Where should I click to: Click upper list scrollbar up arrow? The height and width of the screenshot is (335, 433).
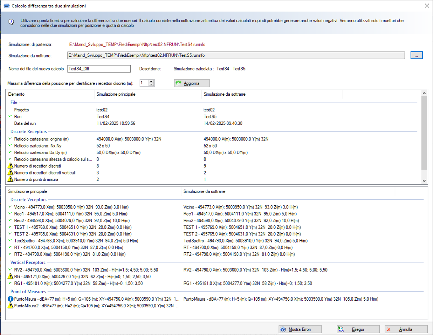pyautogui.click(x=423, y=93)
